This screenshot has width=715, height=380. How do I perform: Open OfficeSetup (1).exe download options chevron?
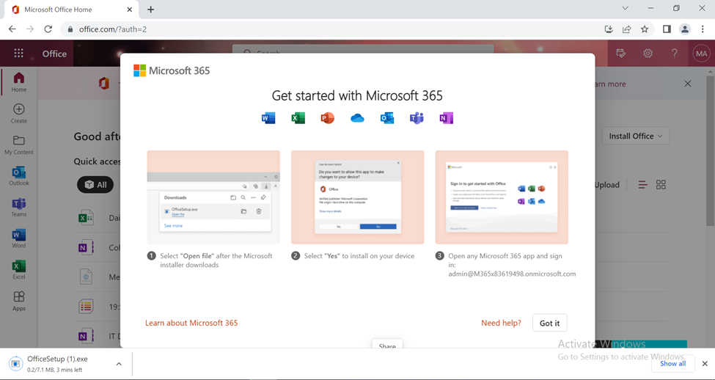(x=119, y=364)
